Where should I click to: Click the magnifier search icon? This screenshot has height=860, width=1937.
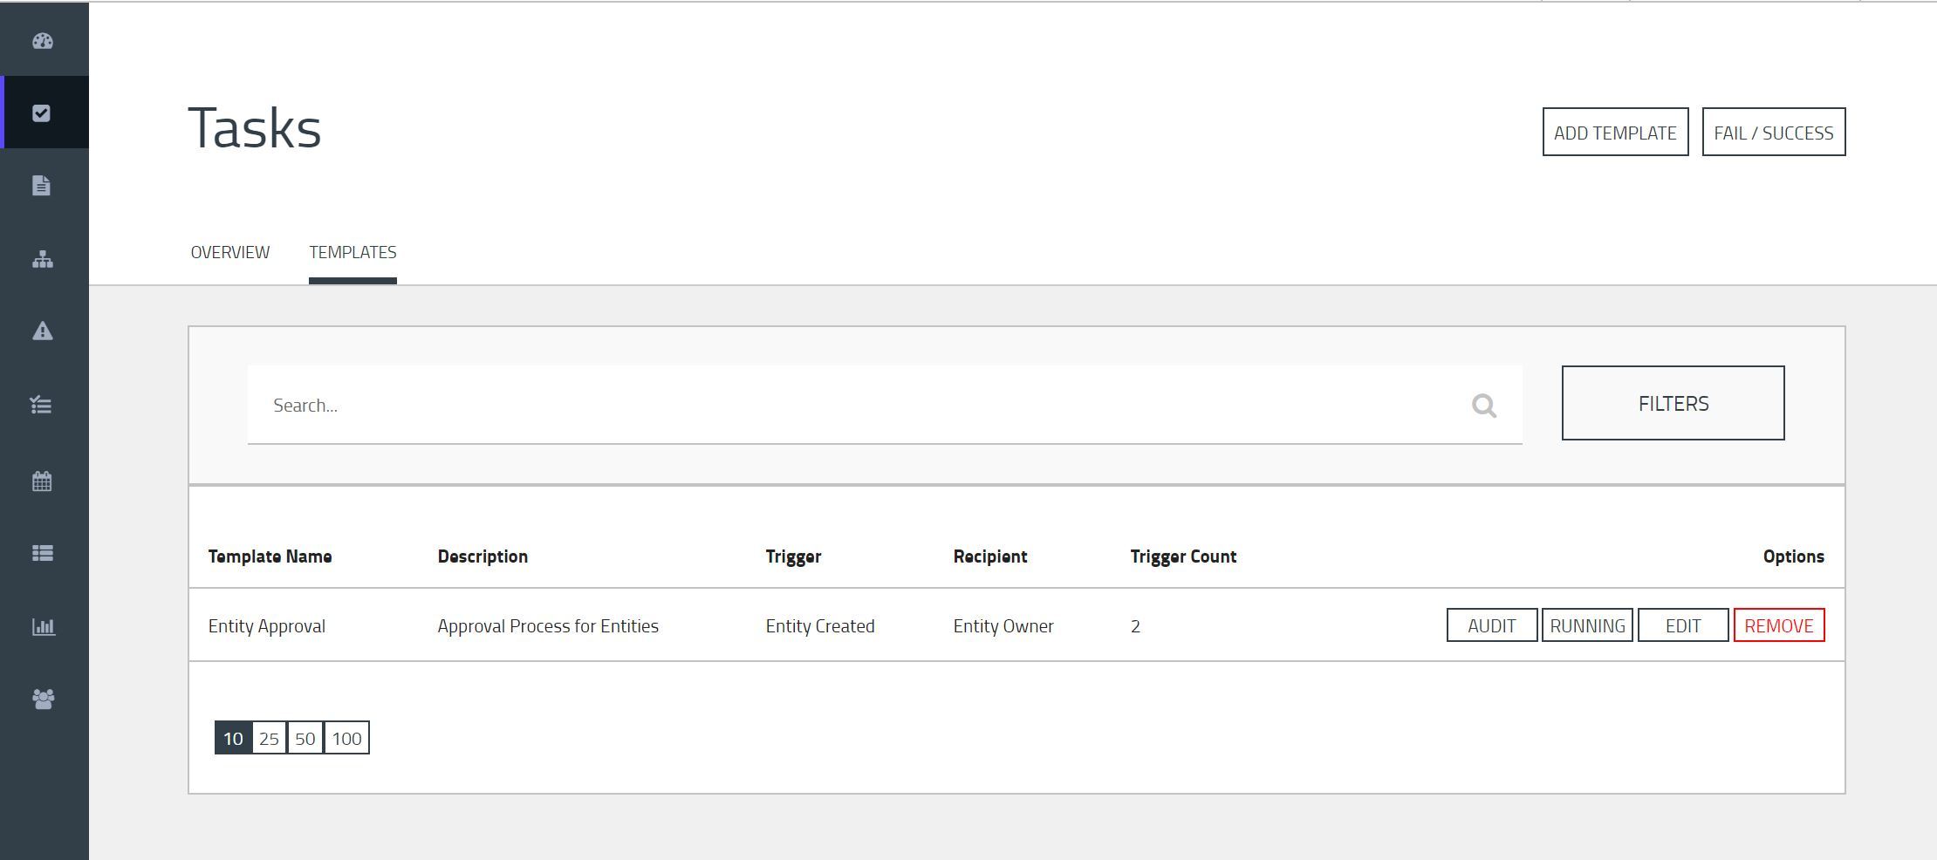1484,406
